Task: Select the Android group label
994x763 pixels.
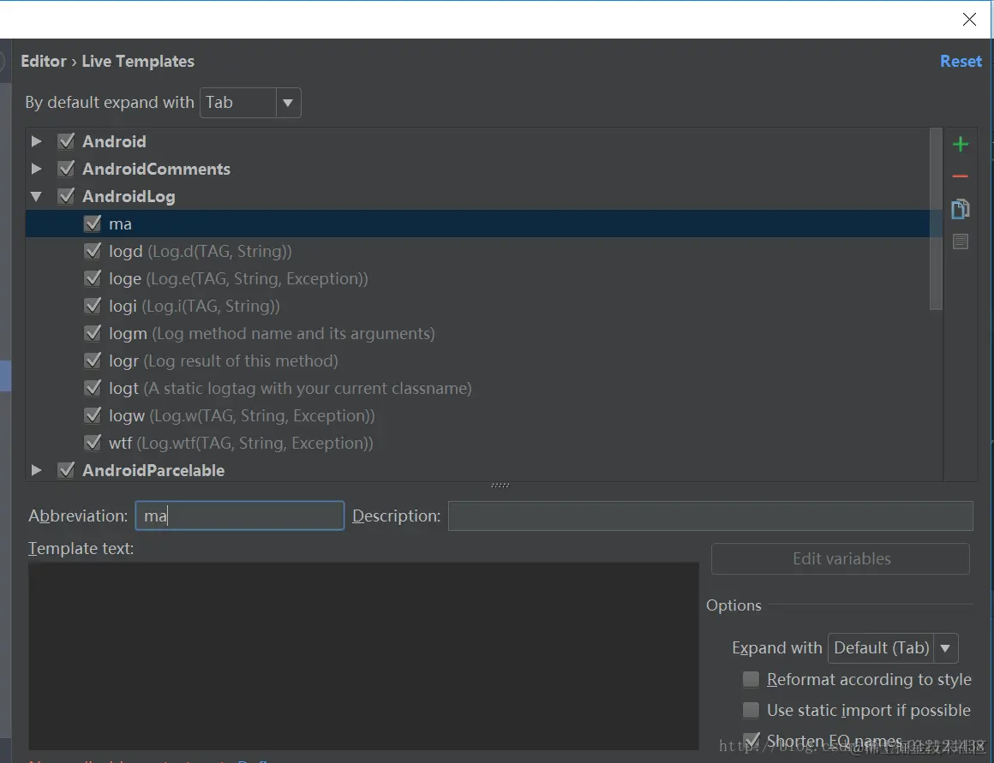Action: (114, 141)
